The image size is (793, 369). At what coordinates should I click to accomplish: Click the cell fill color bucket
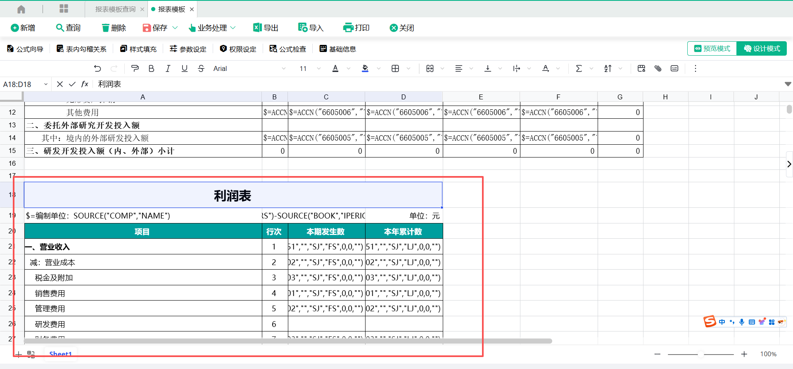[x=365, y=68]
